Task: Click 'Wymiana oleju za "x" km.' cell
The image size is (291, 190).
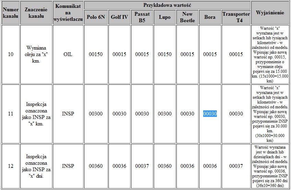Action: [x=36, y=54]
